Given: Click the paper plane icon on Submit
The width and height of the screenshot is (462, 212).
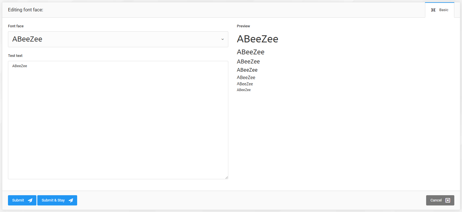Looking at the screenshot, I should [30, 200].
